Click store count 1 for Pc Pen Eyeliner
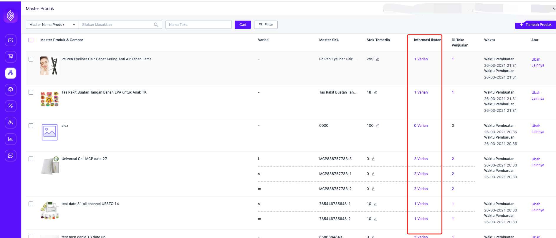The image size is (556, 238). pos(453,59)
